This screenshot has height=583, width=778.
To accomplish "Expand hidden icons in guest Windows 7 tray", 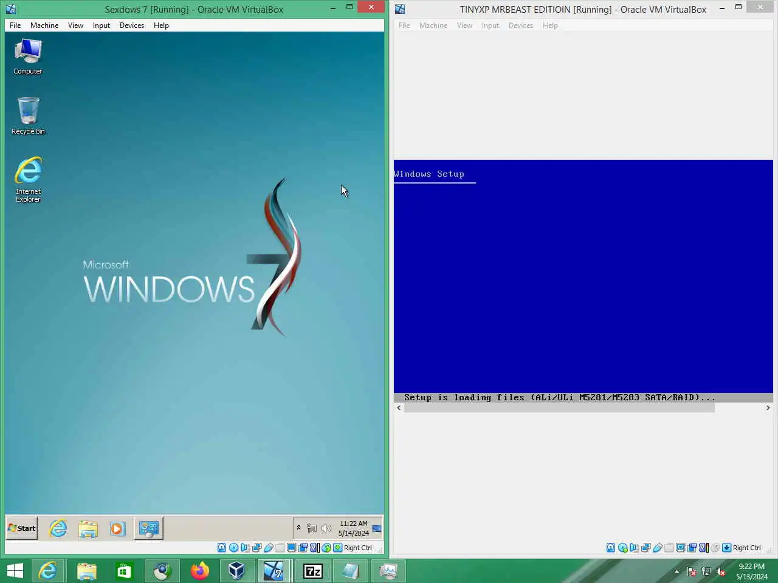I will click(298, 527).
